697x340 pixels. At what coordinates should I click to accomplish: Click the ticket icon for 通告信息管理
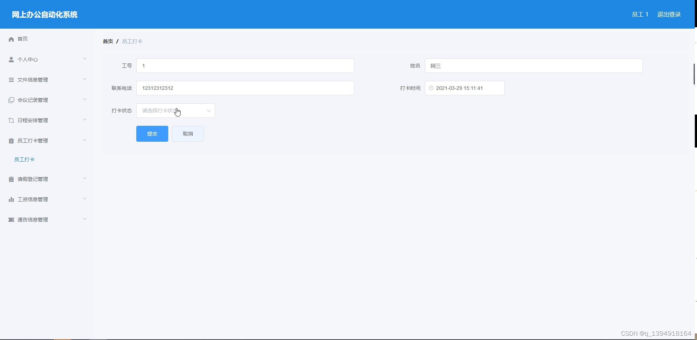11,220
